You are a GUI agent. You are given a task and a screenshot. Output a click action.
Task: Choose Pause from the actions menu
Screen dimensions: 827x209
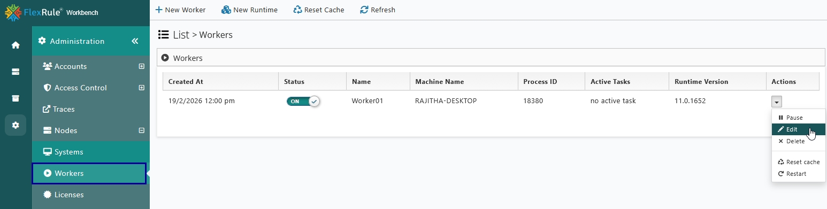(x=799, y=118)
